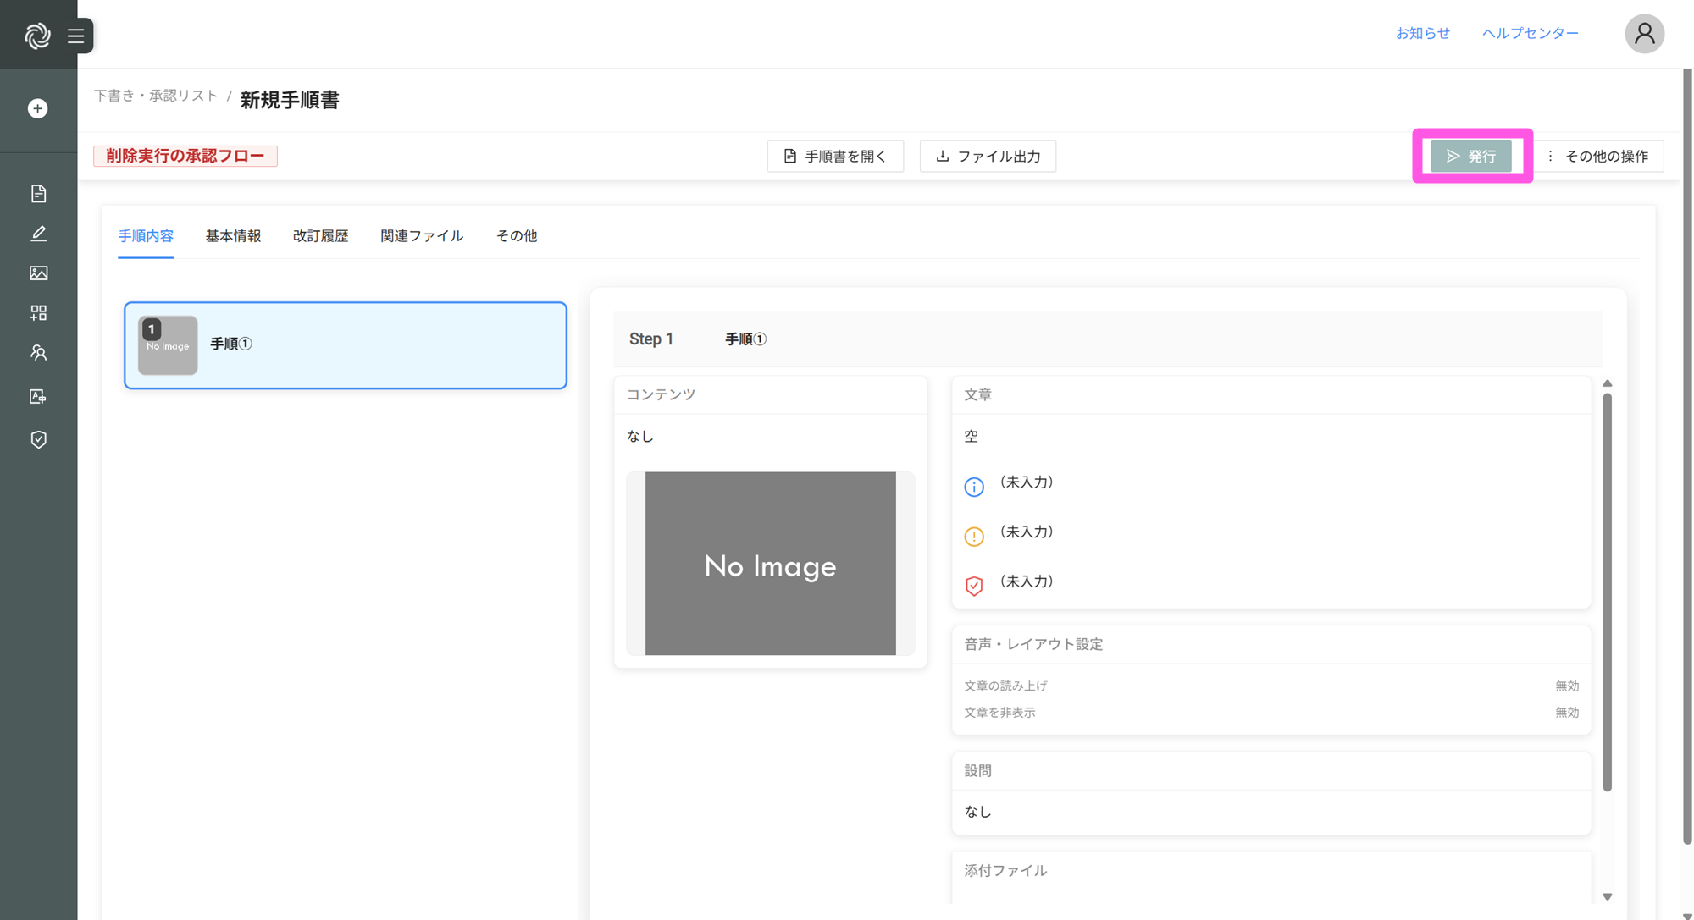The image size is (1694, 920).
Task: Open the users icon in sidebar
Action: (38, 353)
